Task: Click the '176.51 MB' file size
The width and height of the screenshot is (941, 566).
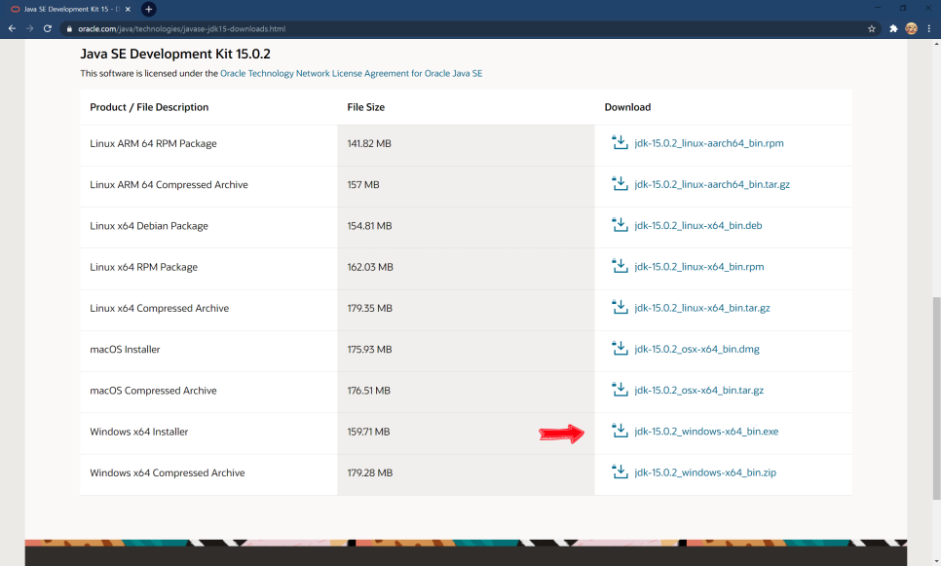Action: point(368,390)
